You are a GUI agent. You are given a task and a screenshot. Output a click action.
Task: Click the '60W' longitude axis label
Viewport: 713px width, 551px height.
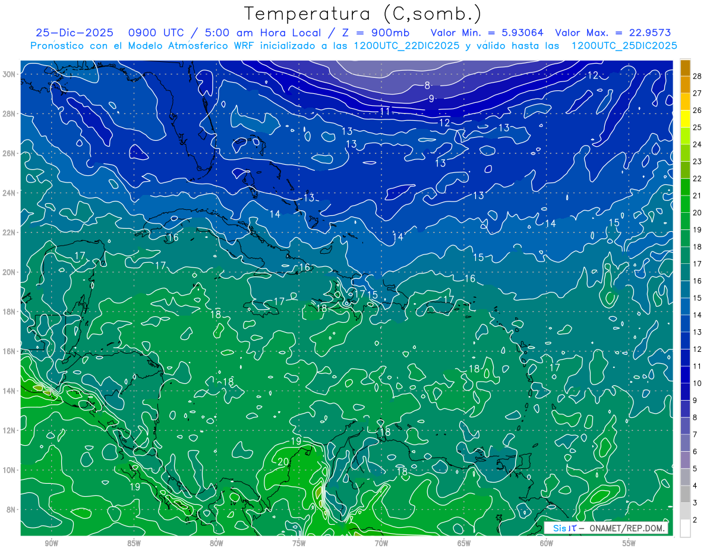(547, 543)
